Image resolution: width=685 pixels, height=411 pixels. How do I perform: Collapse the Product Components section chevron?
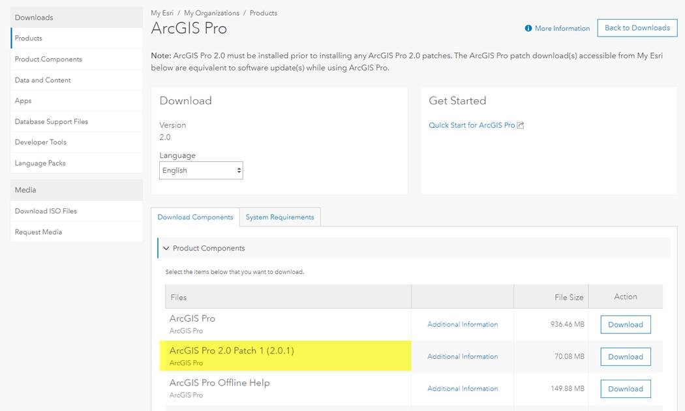click(x=166, y=249)
